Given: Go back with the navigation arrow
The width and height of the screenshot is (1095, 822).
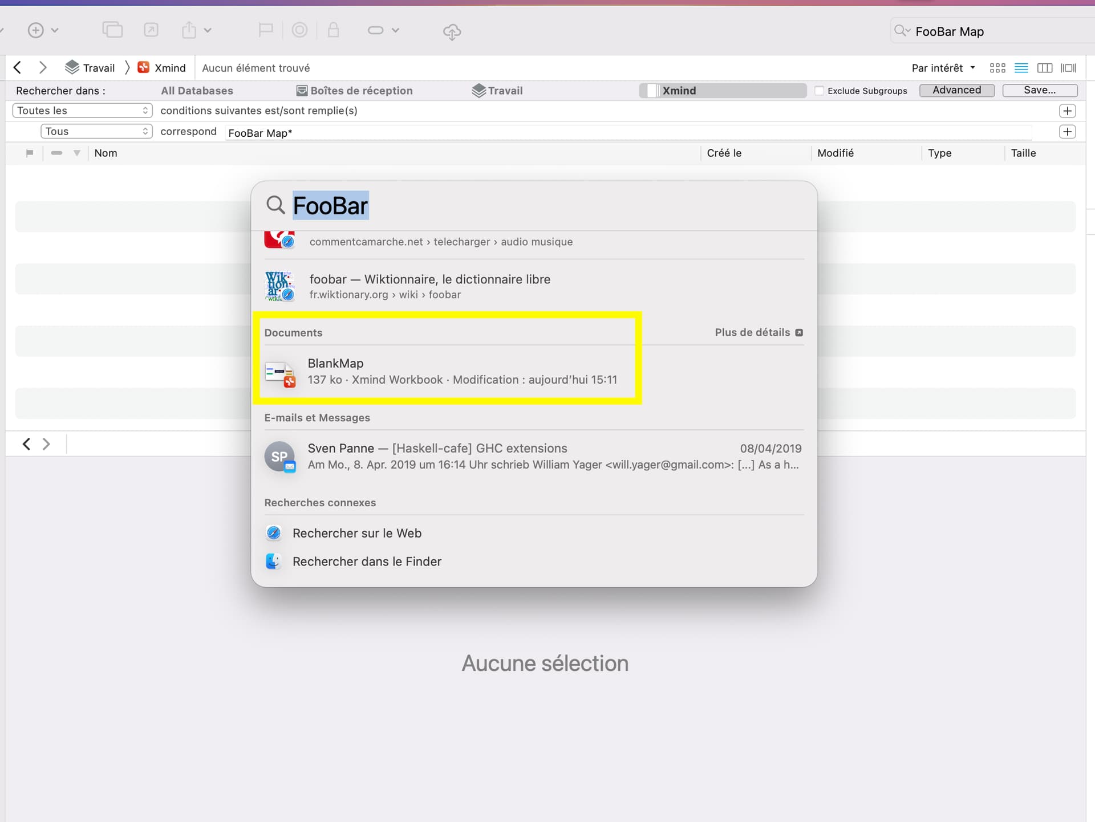Looking at the screenshot, I should pyautogui.click(x=17, y=68).
